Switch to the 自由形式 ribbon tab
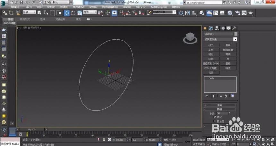 coord(25,19)
